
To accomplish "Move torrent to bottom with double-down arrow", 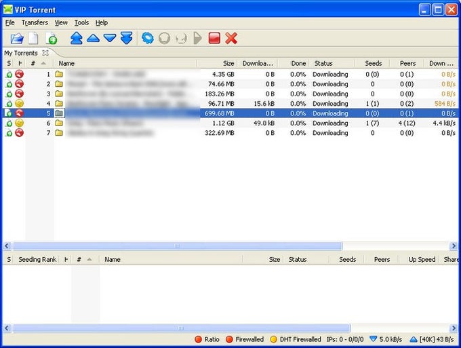I will [x=127, y=38].
